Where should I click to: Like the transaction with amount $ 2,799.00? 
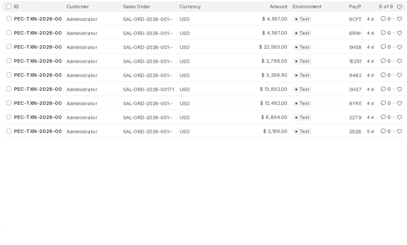pyautogui.click(x=399, y=61)
